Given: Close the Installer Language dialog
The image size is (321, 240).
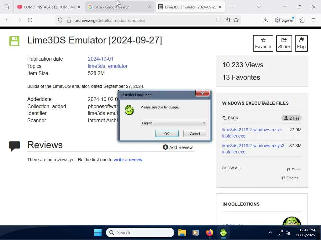Looking at the screenshot, I should (203, 93).
